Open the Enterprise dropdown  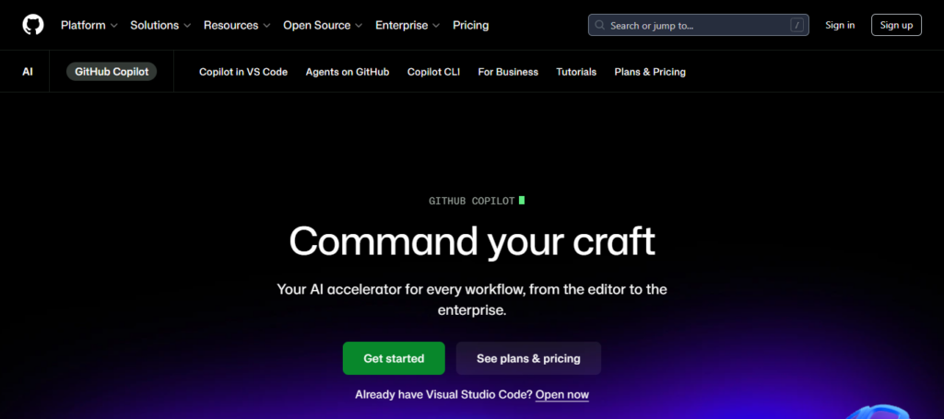(407, 25)
